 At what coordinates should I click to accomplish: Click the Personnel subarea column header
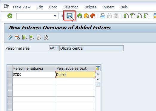click(34, 69)
